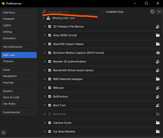The width and height of the screenshot is (163, 138).
Task: Expand the Camera Cycle add-on details
Action: [x=45, y=123]
